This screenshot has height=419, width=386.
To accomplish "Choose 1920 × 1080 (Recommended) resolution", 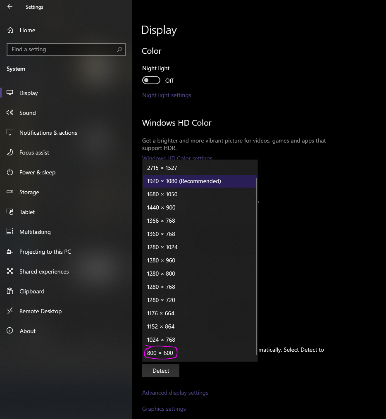I will click(184, 181).
